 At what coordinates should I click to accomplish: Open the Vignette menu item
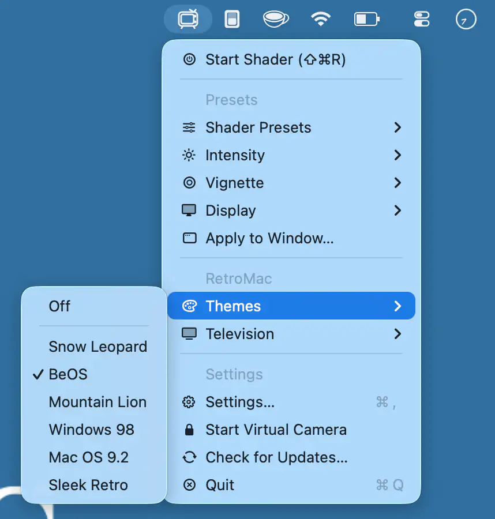tap(291, 183)
